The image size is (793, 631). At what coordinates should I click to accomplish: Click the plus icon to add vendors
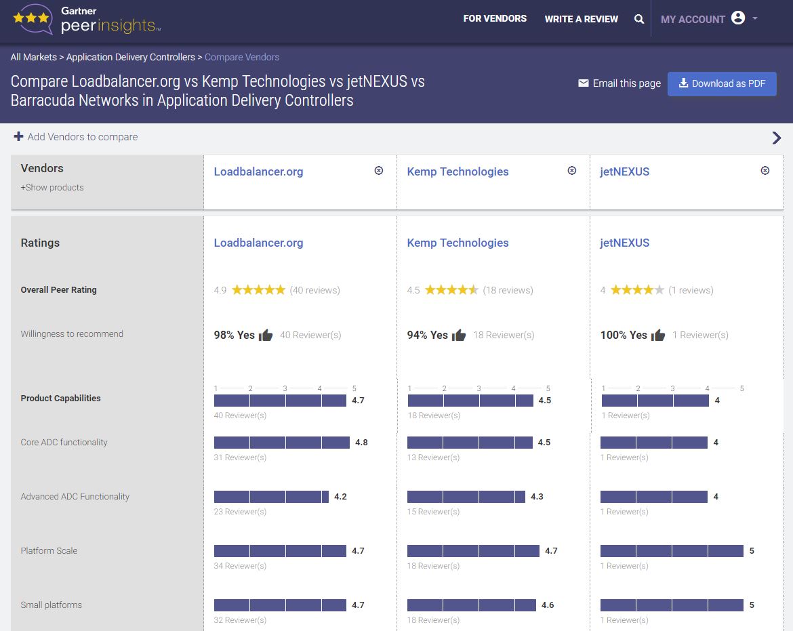(19, 136)
